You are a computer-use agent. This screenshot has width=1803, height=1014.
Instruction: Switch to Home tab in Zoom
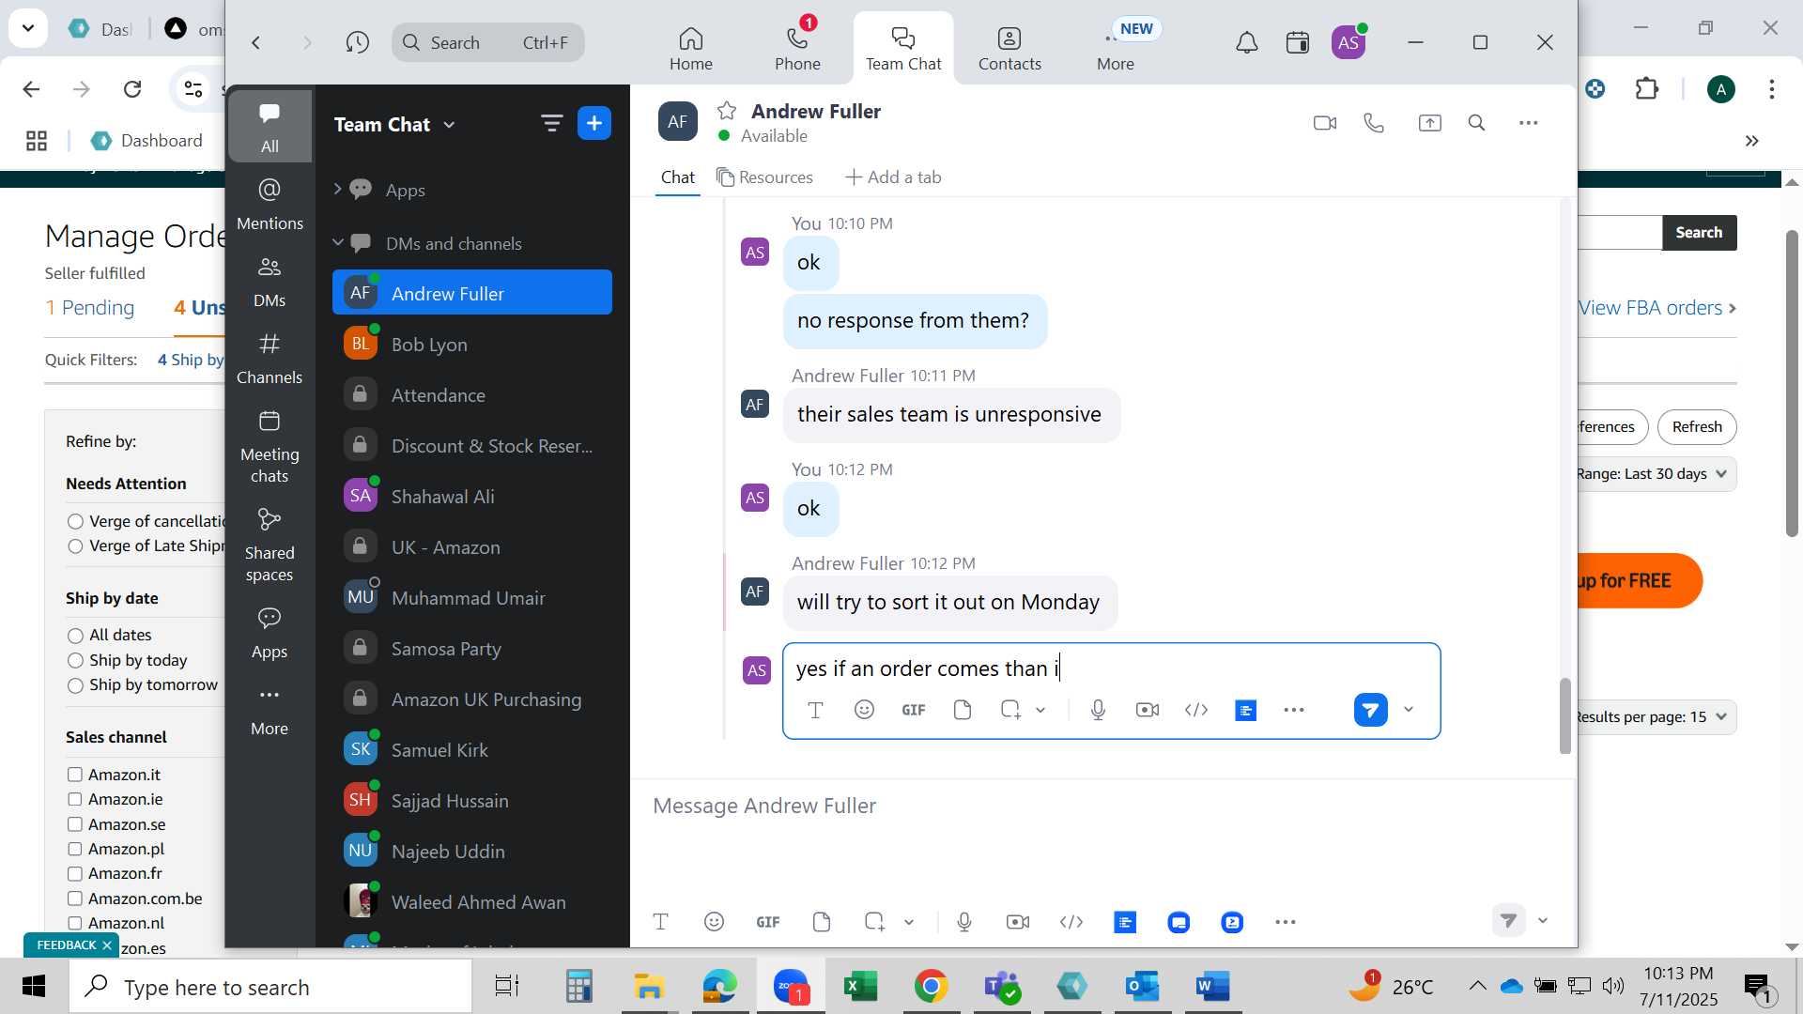pyautogui.click(x=690, y=49)
